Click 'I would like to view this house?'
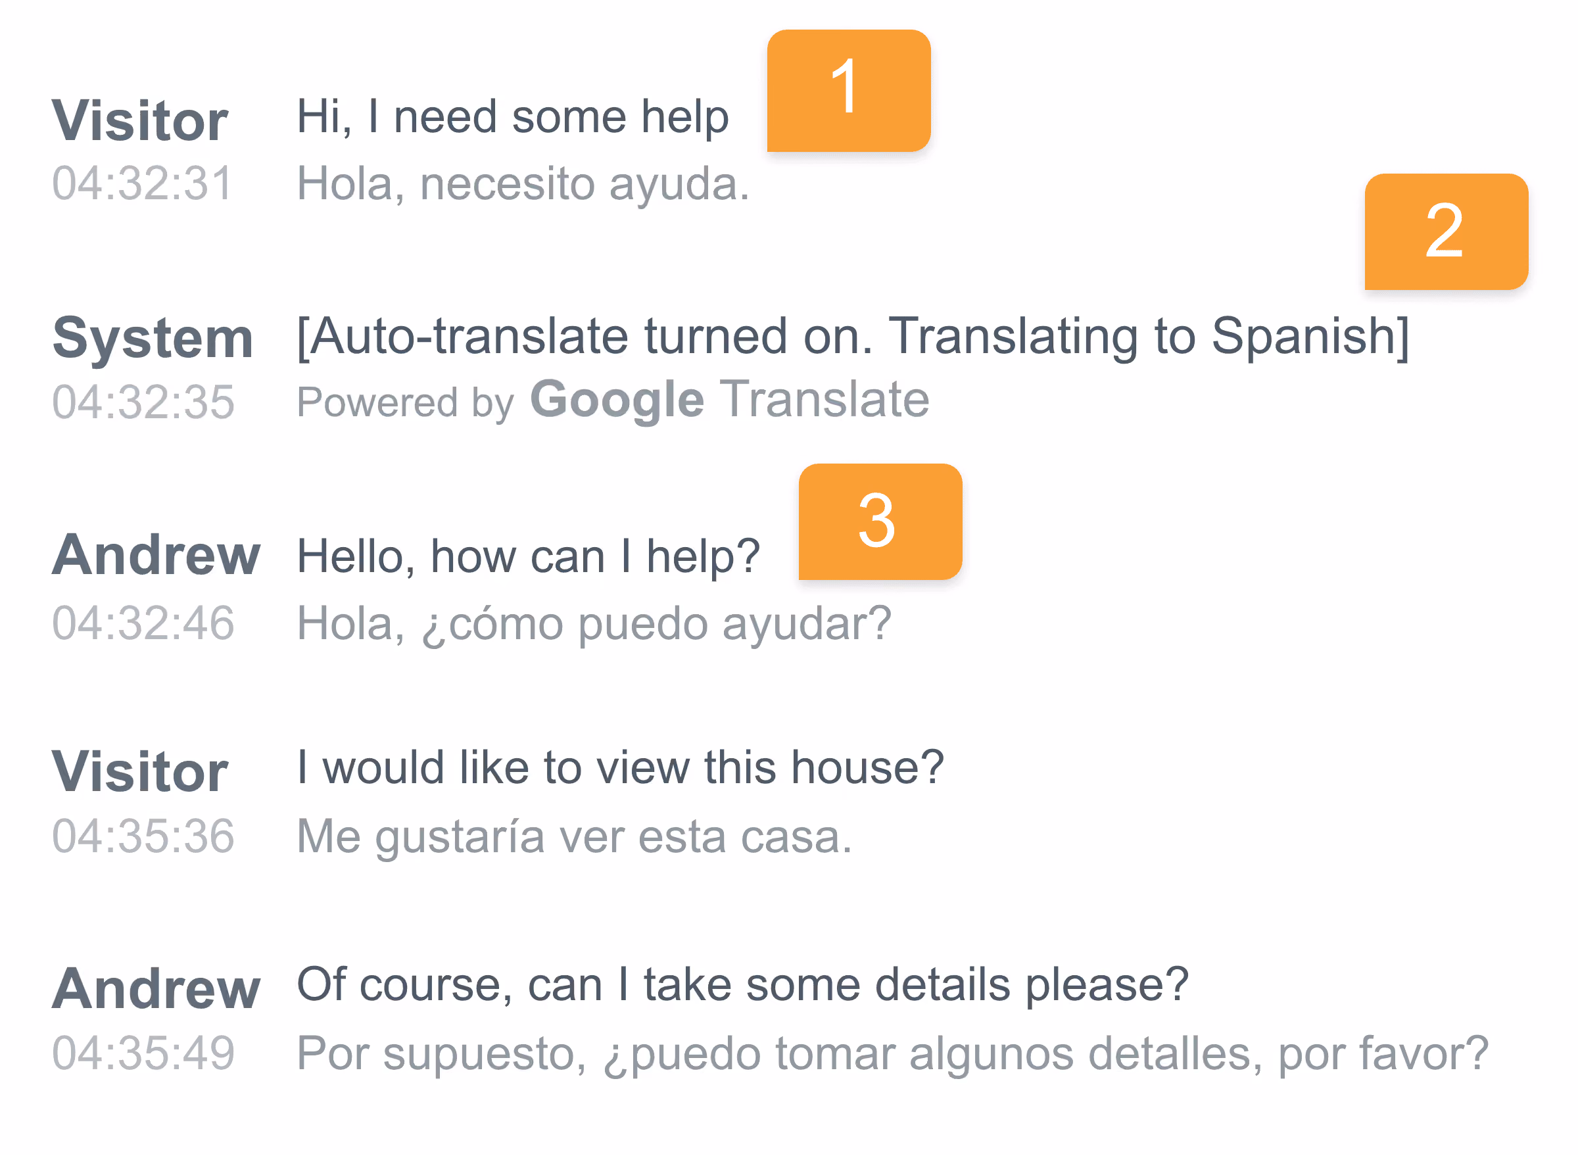 pos(621,767)
